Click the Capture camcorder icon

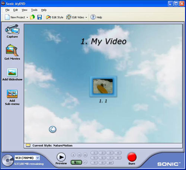[x=12, y=29]
